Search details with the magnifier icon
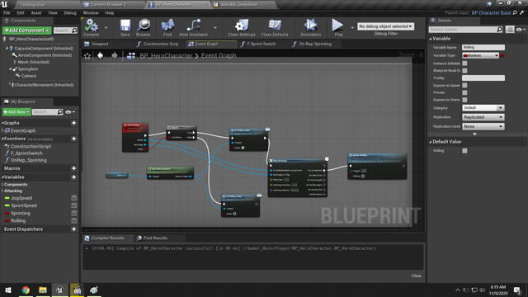Image resolution: width=528 pixels, height=297 pixels. (x=499, y=30)
